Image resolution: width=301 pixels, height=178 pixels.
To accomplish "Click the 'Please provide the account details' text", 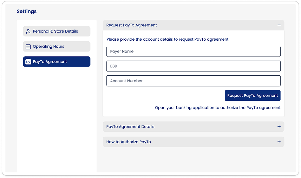I will click(x=167, y=39).
